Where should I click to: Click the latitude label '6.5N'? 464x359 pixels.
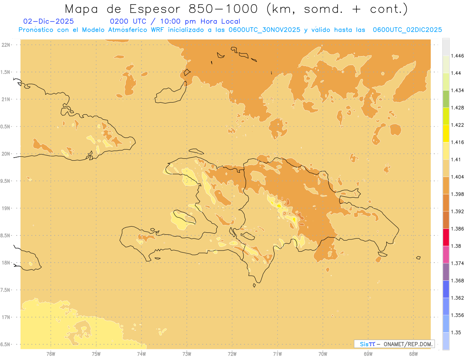click(x=5, y=344)
